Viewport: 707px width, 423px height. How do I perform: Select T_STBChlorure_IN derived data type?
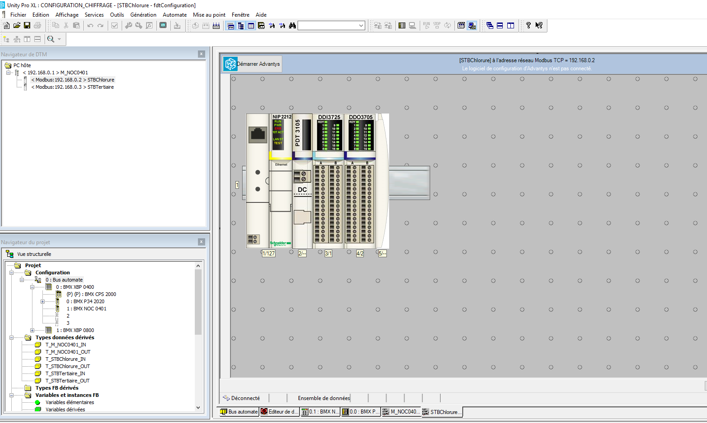(x=65, y=359)
